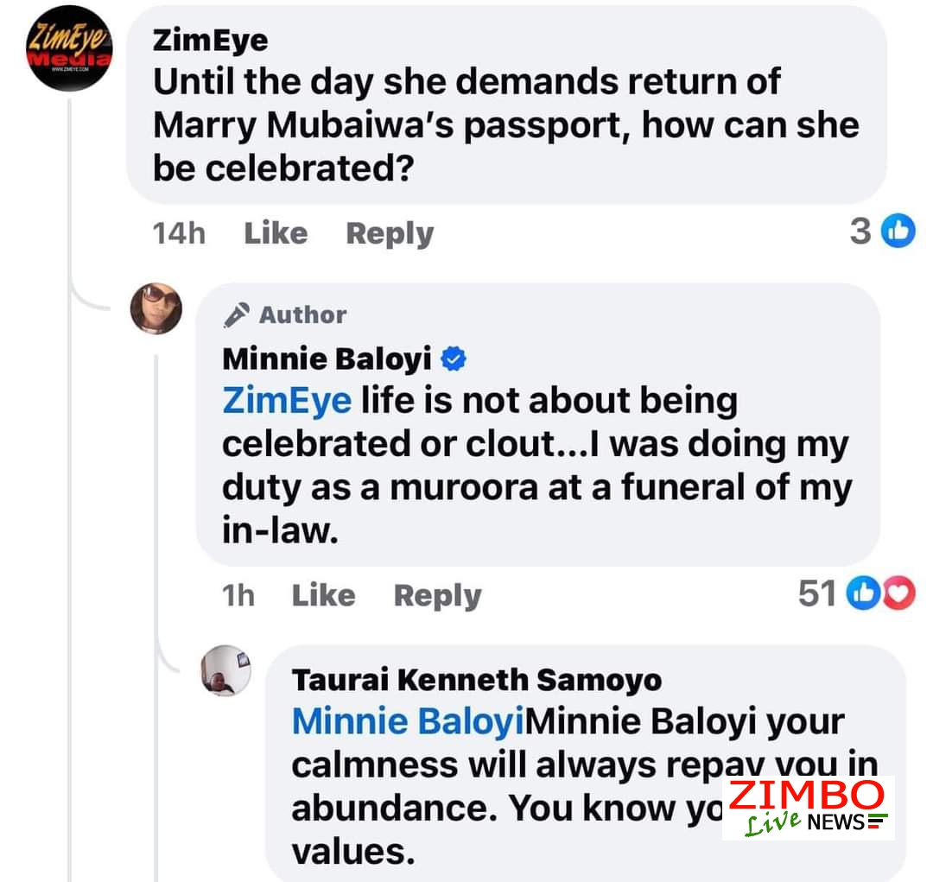
Task: Click the Author pen icon
Action: (x=236, y=314)
